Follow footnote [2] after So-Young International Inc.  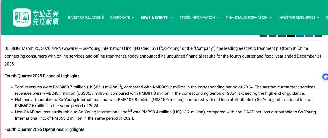click(x=130, y=111)
